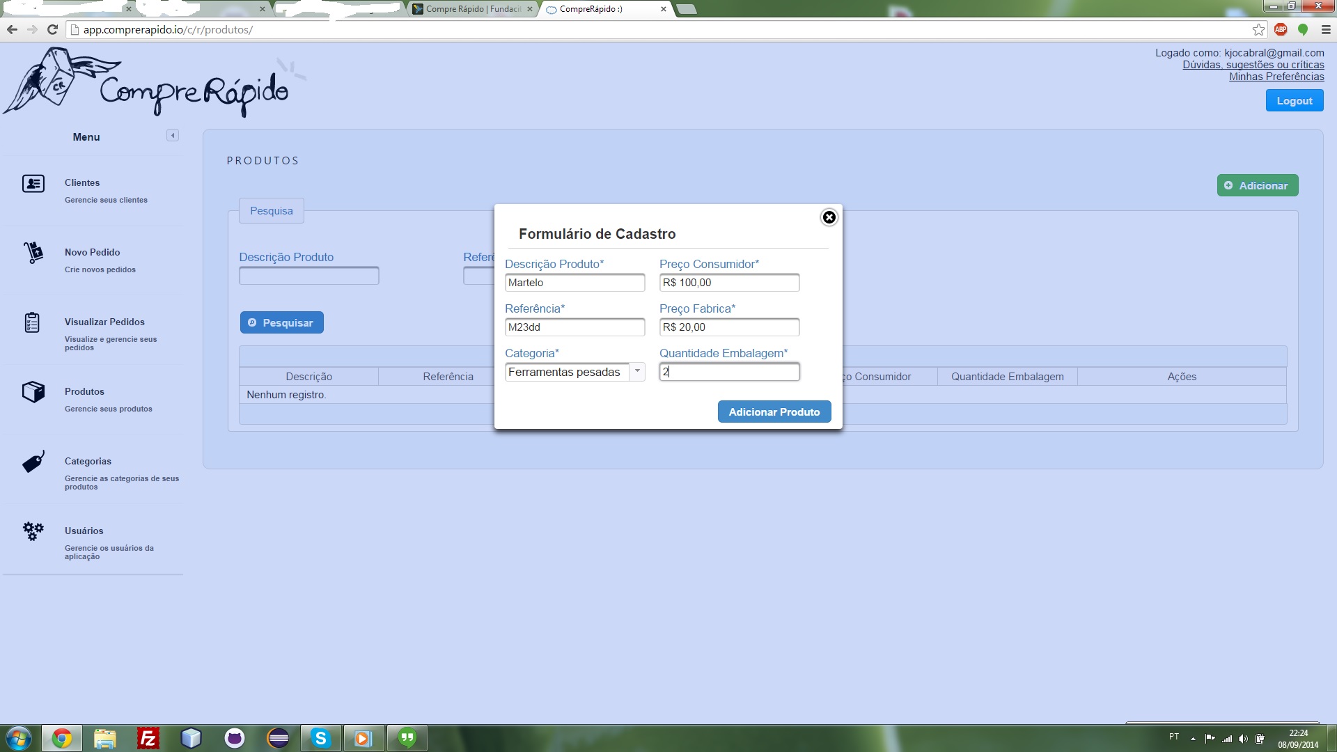Viewport: 1337px width, 752px height.
Task: Click the Categorias tag icon
Action: click(33, 462)
